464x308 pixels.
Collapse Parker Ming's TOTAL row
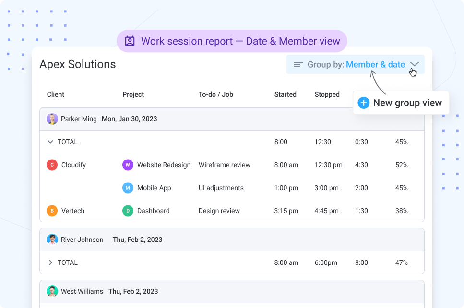pos(50,142)
